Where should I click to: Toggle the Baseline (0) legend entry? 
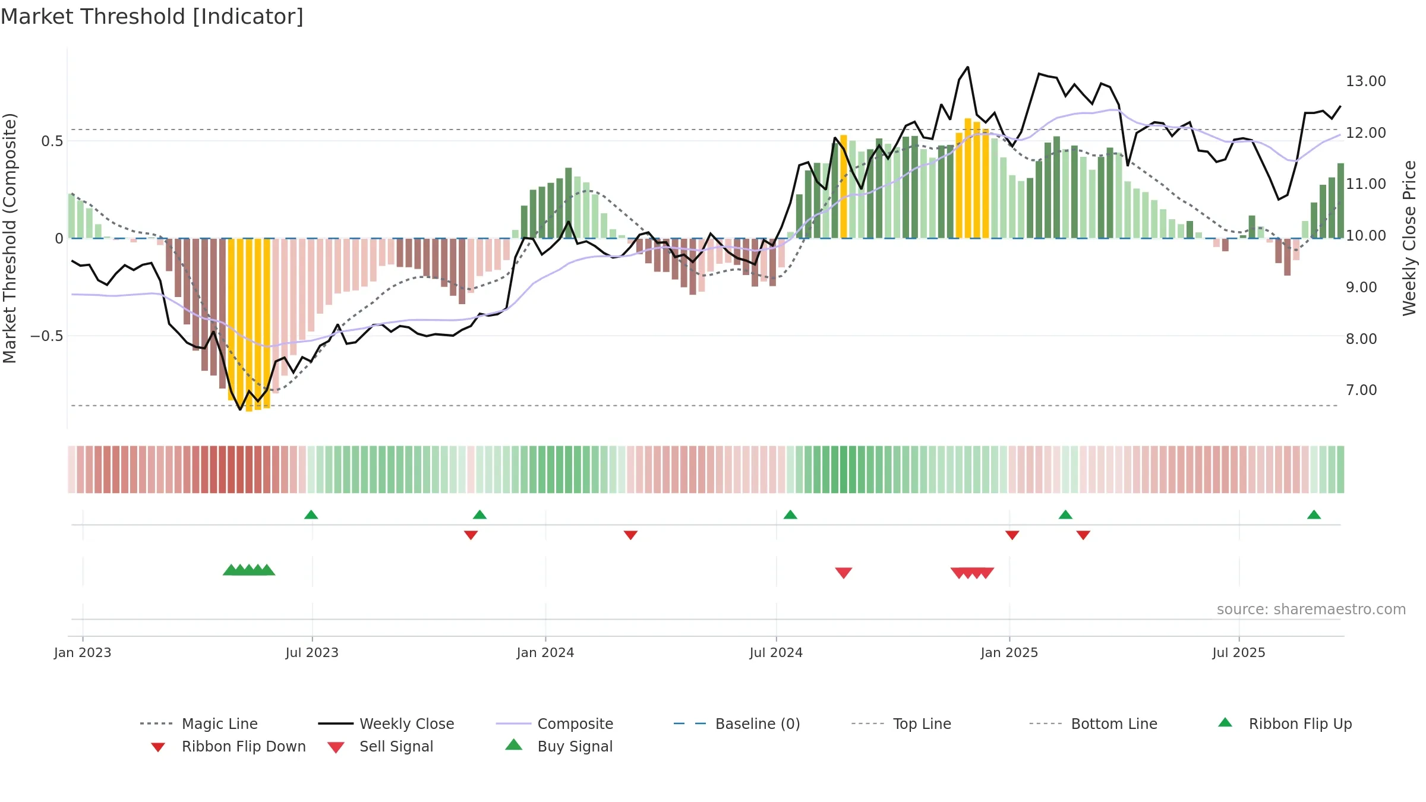[x=737, y=724]
